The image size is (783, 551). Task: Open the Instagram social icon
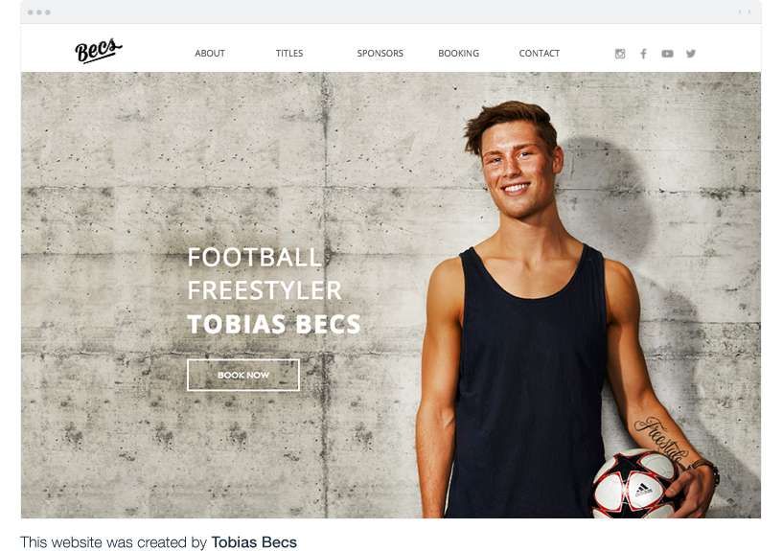(620, 54)
